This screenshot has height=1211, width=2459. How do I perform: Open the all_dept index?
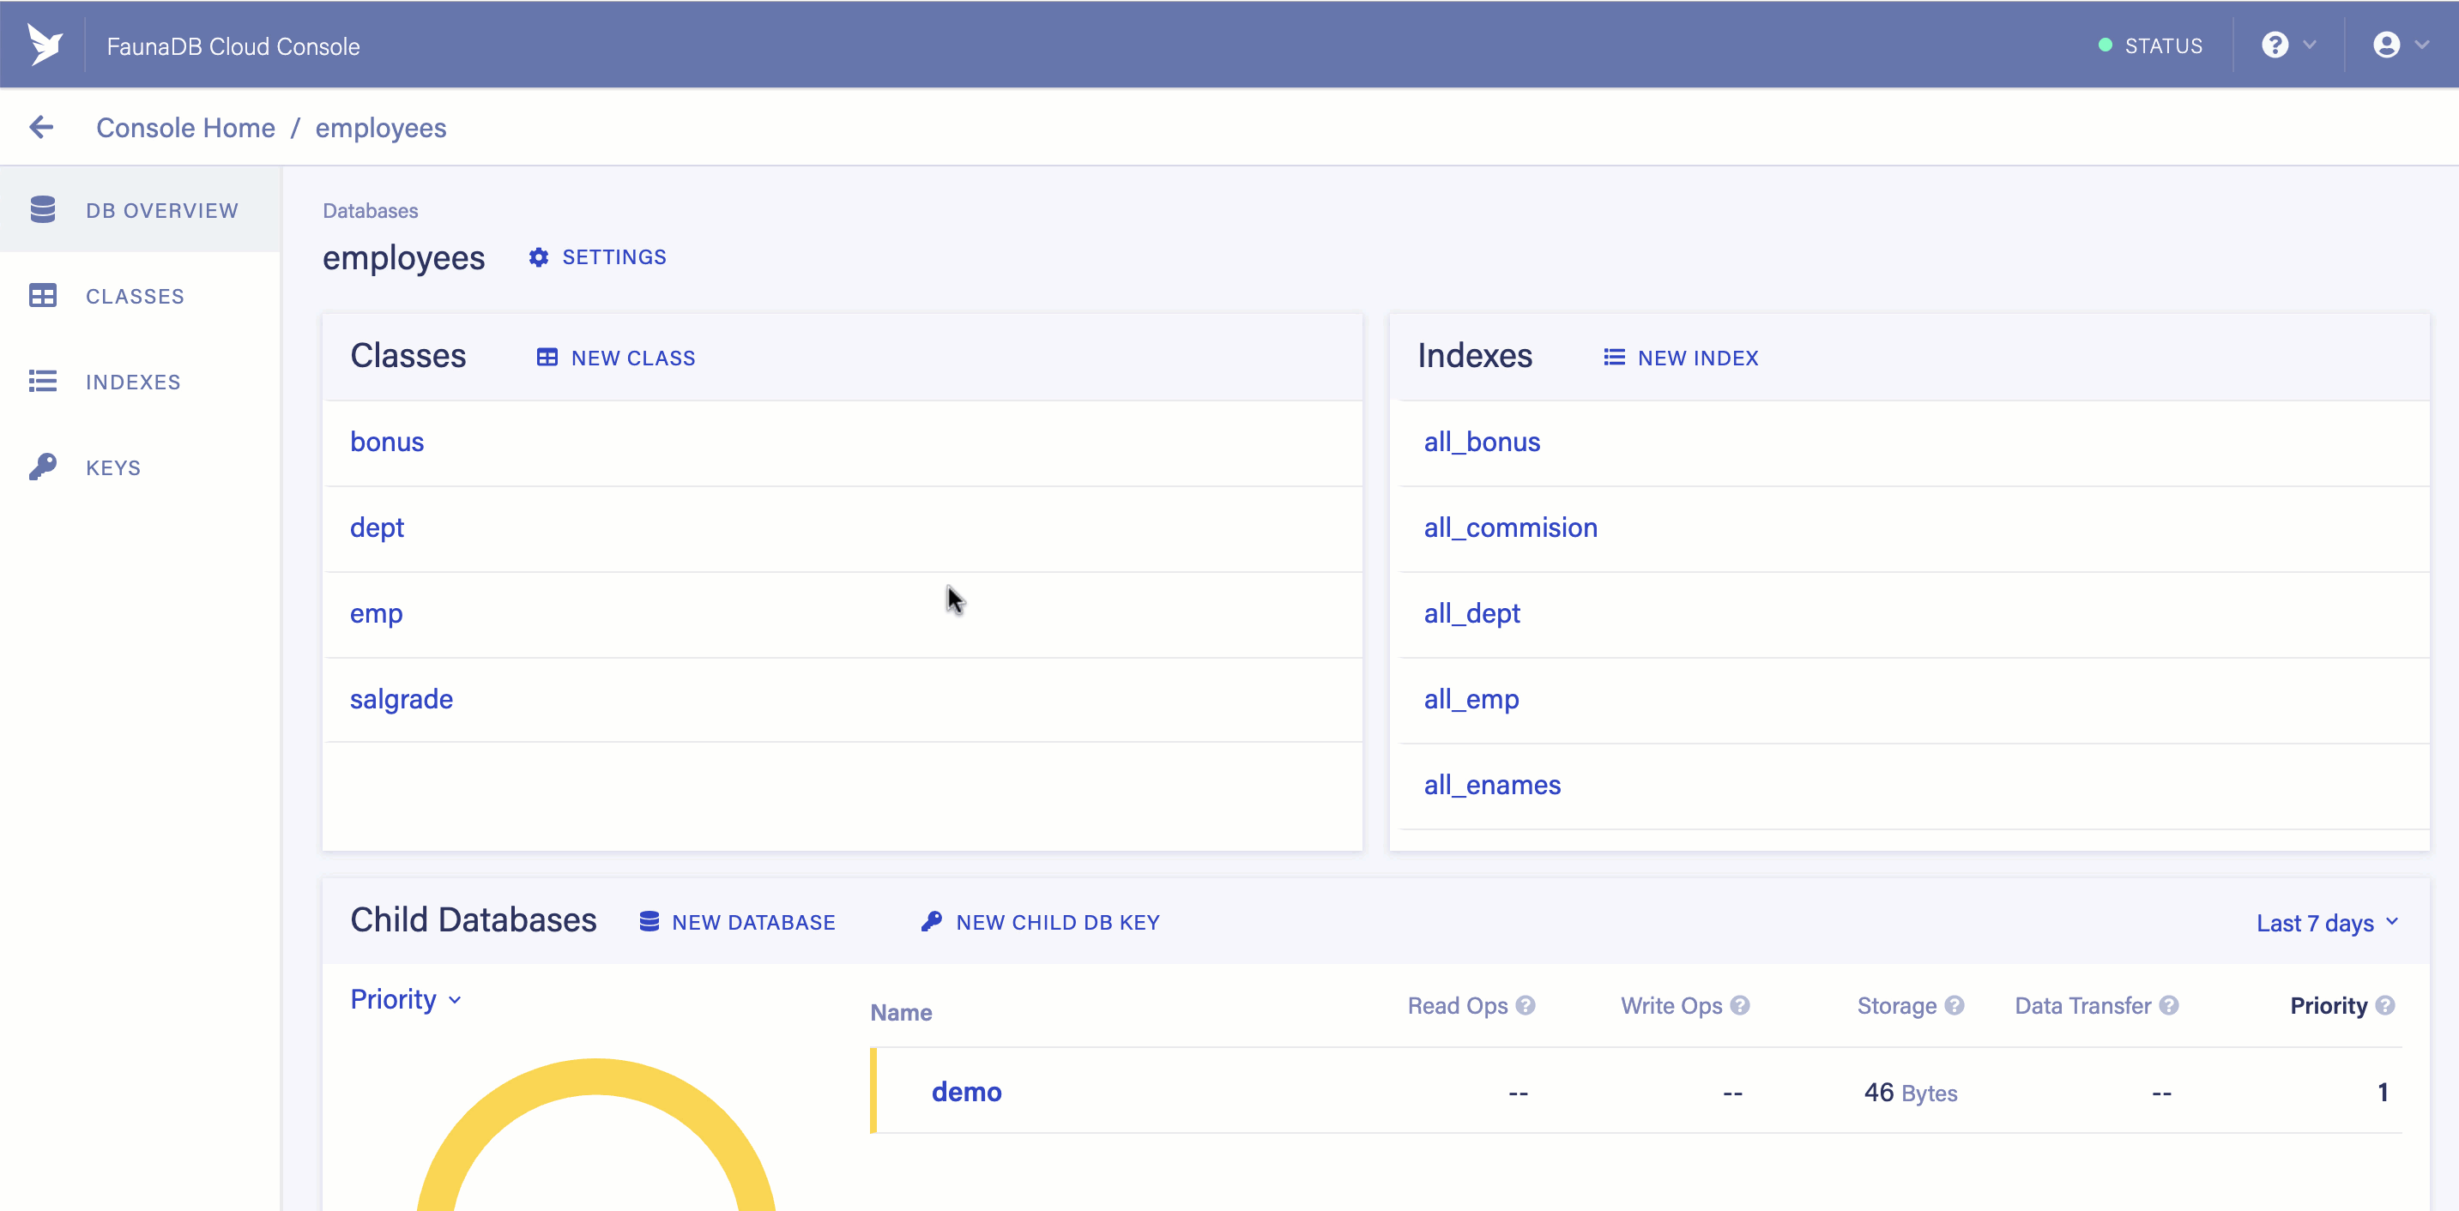[1472, 613]
